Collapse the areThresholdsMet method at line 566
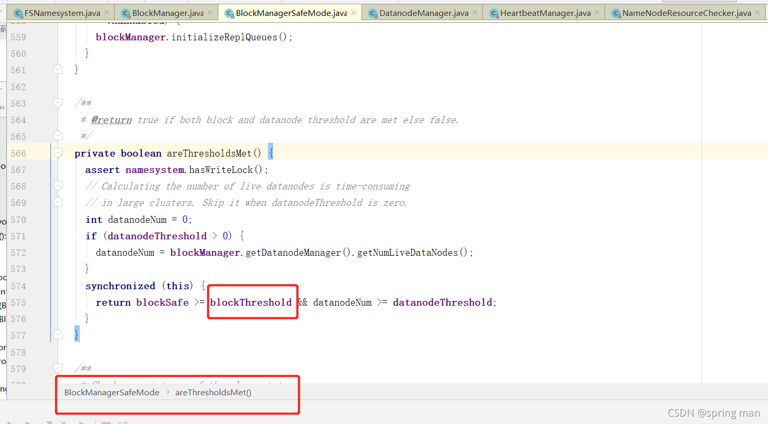Screen dimensions: 768x424 pyautogui.click(x=58, y=153)
